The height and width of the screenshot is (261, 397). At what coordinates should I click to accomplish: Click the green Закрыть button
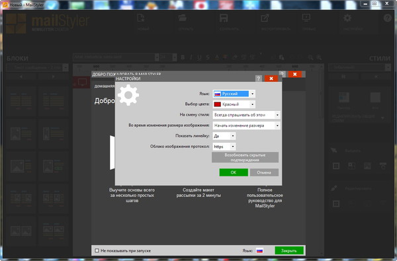[x=289, y=250]
